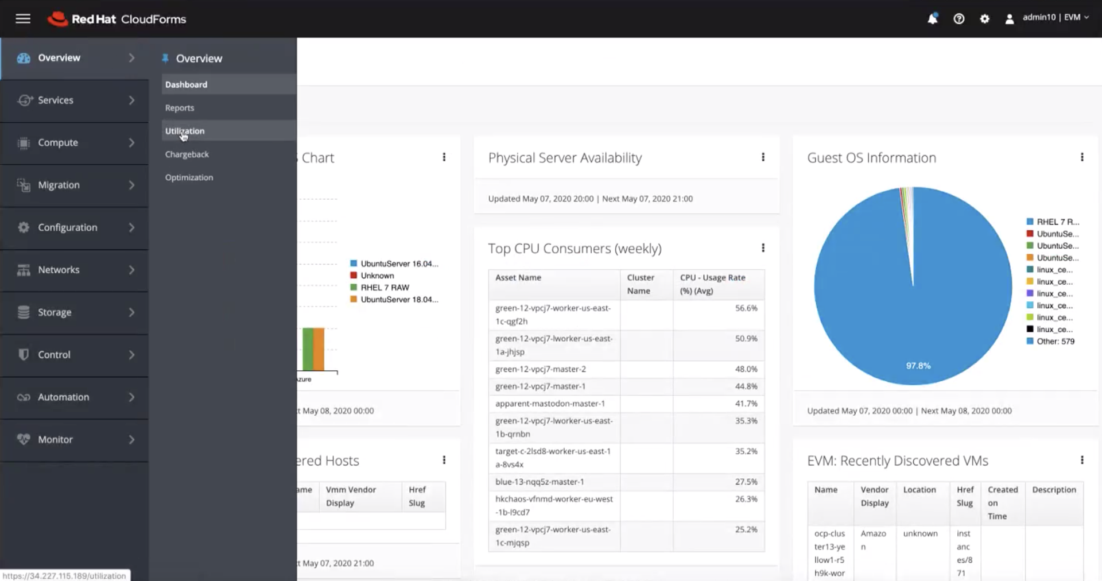The image size is (1102, 581).
Task: Click the 56.6% CPU usage value
Action: tap(746, 308)
